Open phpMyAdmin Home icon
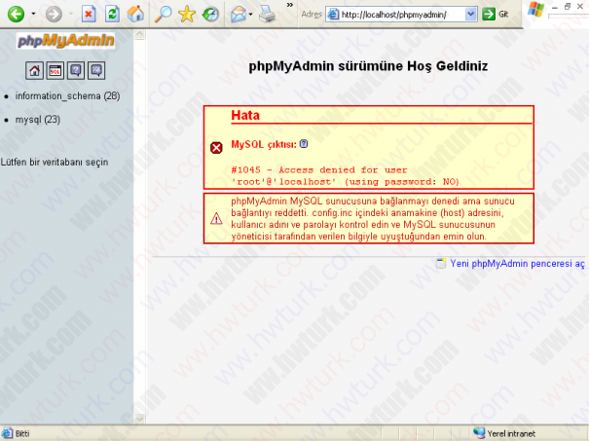The height and width of the screenshot is (441, 589). [34, 70]
